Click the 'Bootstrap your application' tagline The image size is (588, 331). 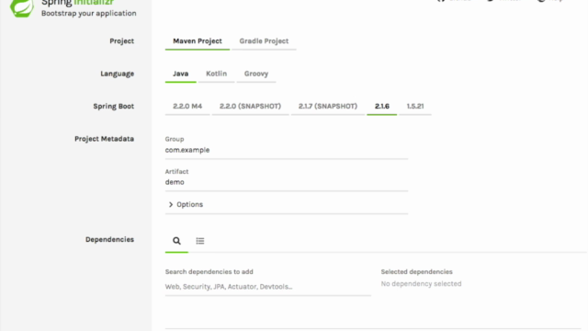pos(89,13)
